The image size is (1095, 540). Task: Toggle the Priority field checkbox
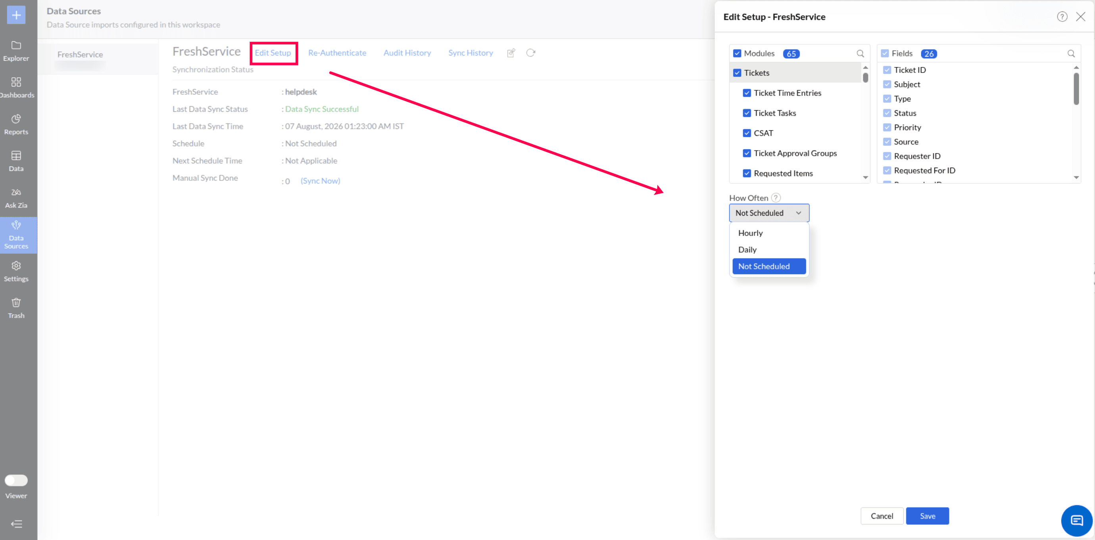click(887, 127)
